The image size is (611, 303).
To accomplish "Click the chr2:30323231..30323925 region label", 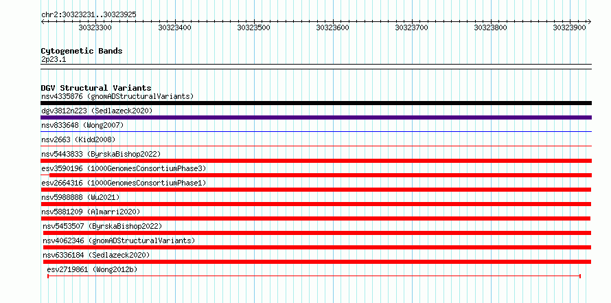I will (89, 15).
